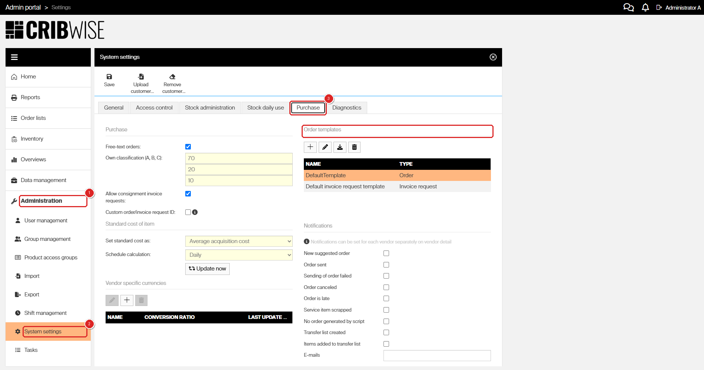704x370 pixels.
Task: Enable Custom order/invoice request ID
Action: (188, 212)
